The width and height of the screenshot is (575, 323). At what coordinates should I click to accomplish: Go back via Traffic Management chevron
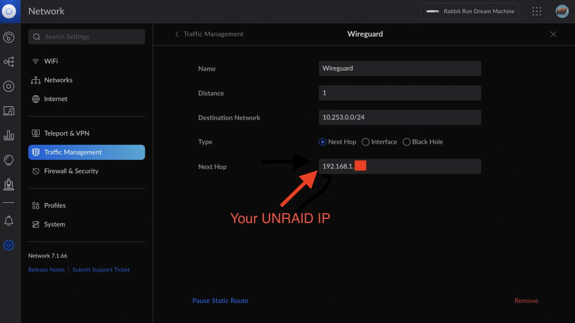pyautogui.click(x=177, y=34)
